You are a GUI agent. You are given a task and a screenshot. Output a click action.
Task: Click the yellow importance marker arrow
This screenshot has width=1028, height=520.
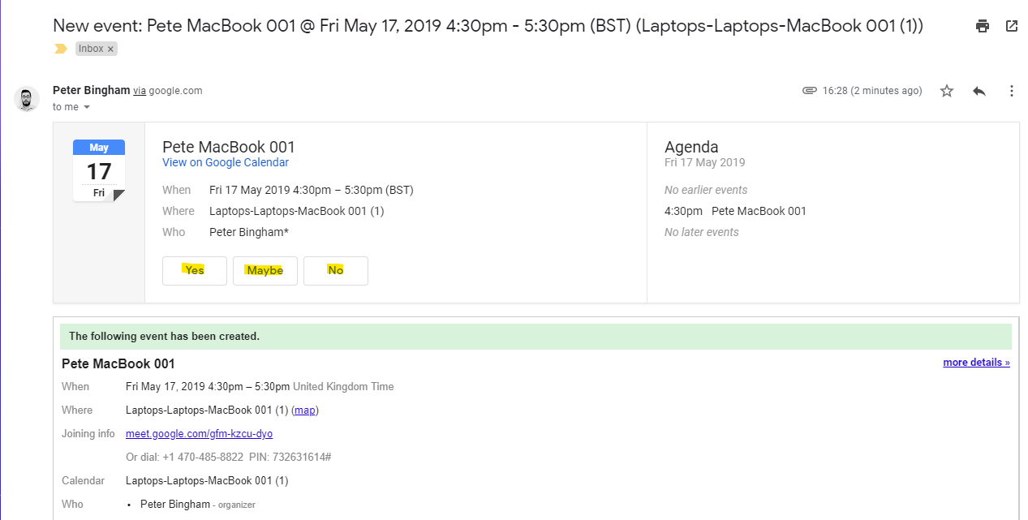click(60, 49)
